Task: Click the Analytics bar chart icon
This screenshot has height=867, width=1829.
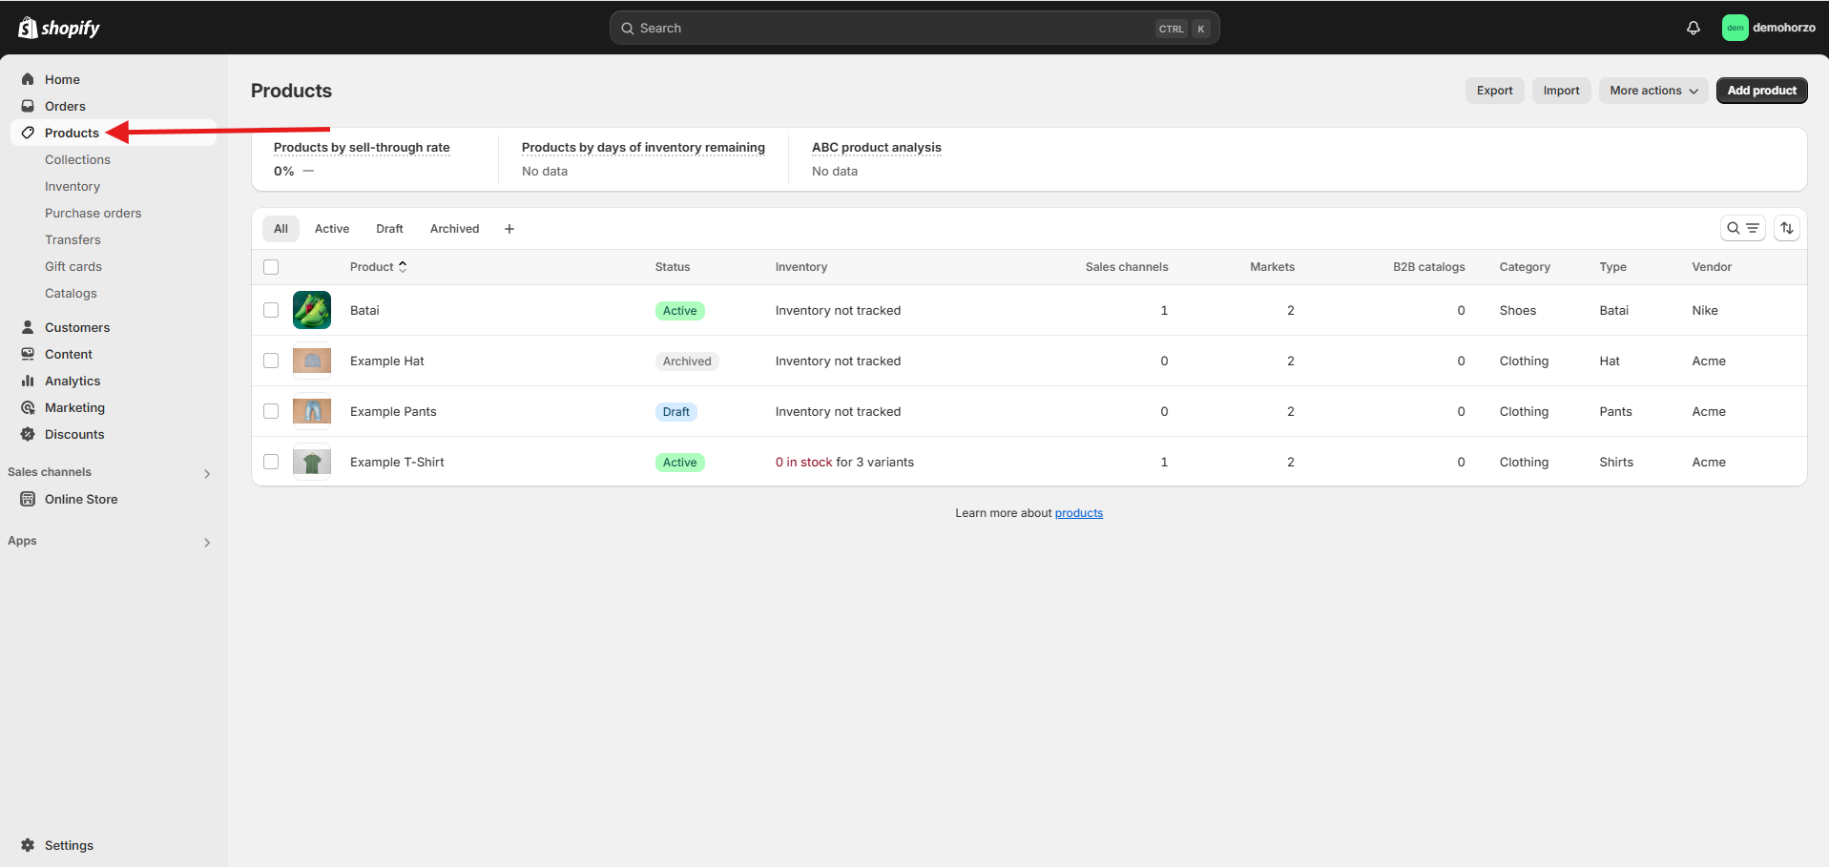Action: pos(28,381)
